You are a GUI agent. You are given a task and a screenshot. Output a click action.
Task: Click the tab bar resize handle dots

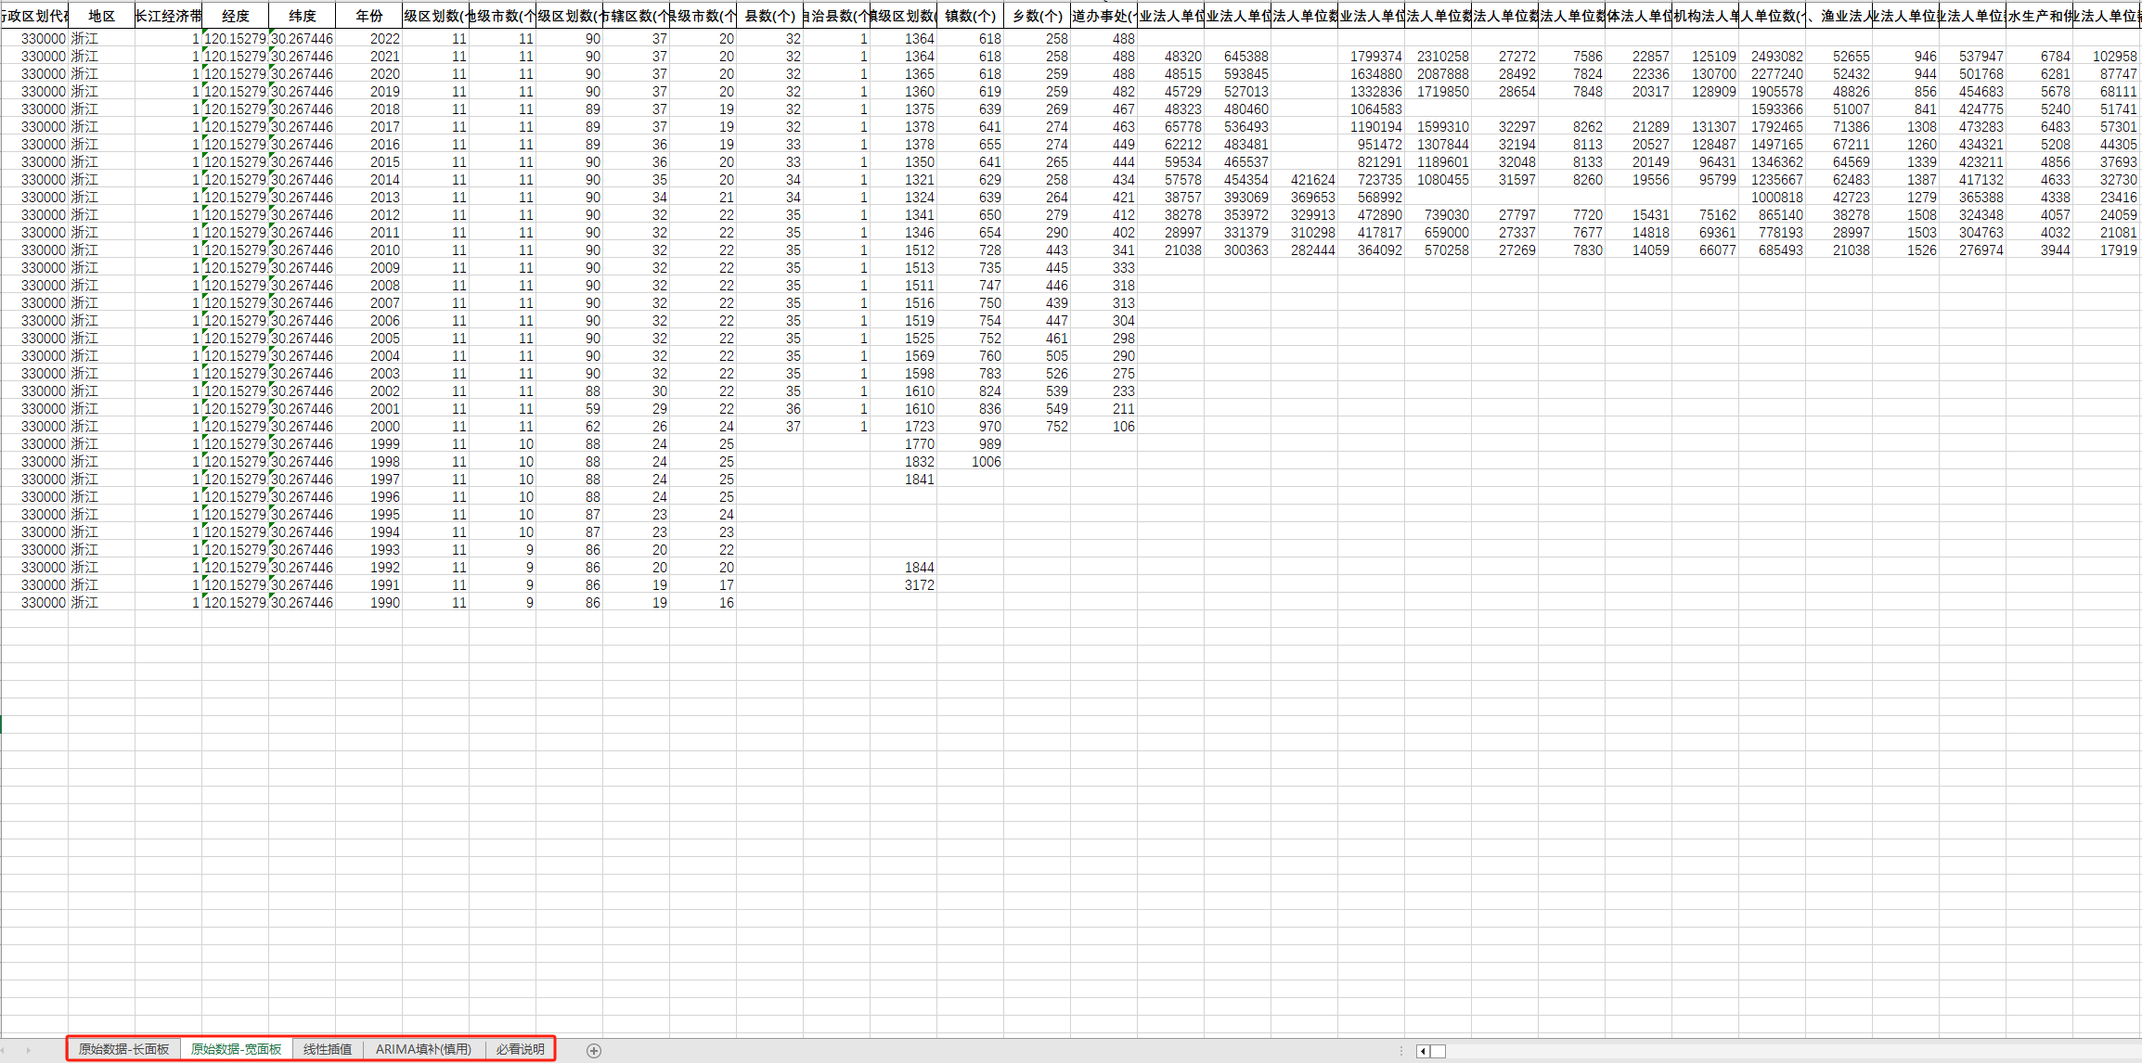pyautogui.click(x=1401, y=1051)
